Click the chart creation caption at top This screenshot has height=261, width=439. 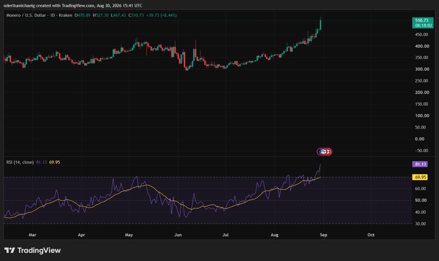click(x=73, y=5)
